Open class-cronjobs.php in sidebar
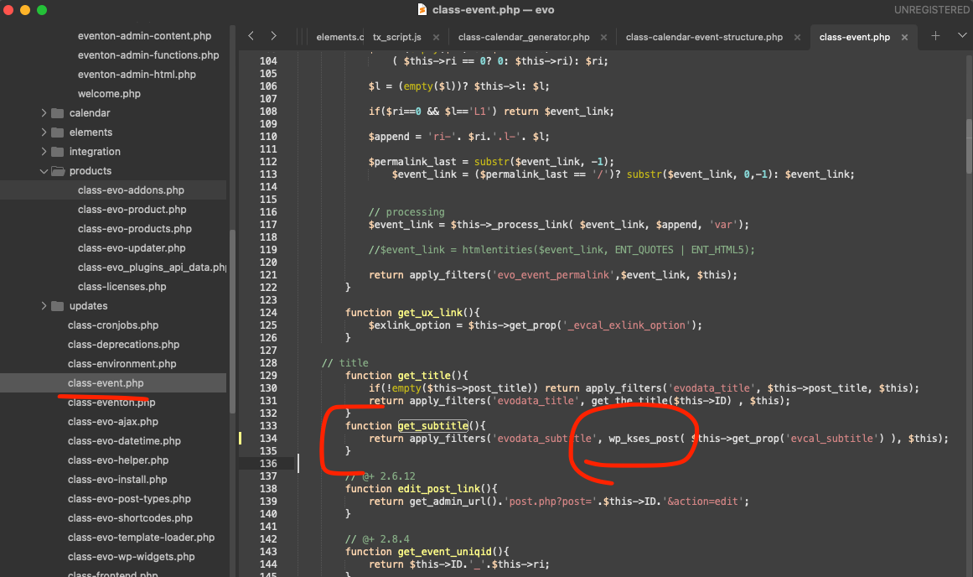 tap(113, 325)
